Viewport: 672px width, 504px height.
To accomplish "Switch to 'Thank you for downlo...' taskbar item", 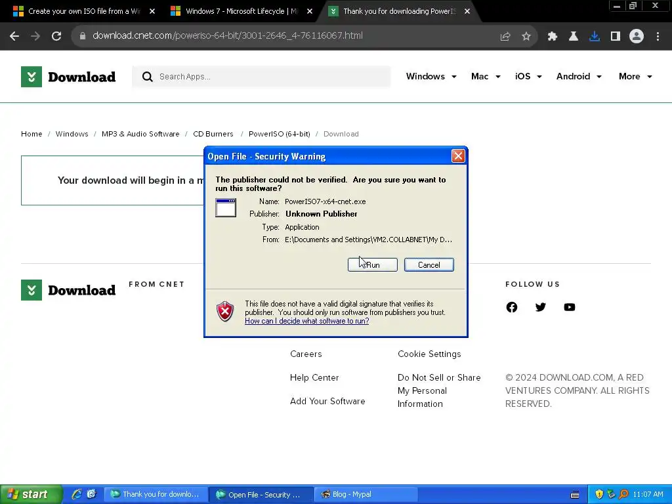I will pyautogui.click(x=156, y=494).
